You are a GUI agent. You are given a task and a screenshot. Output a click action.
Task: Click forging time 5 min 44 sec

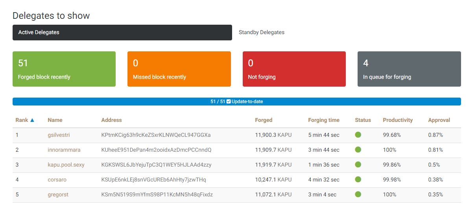coord(324,135)
